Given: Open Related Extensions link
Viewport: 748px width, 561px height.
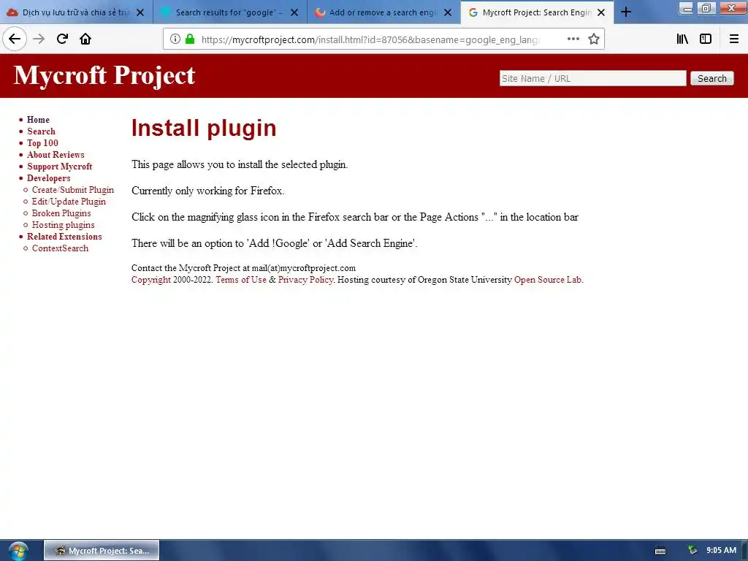Looking at the screenshot, I should pos(64,237).
